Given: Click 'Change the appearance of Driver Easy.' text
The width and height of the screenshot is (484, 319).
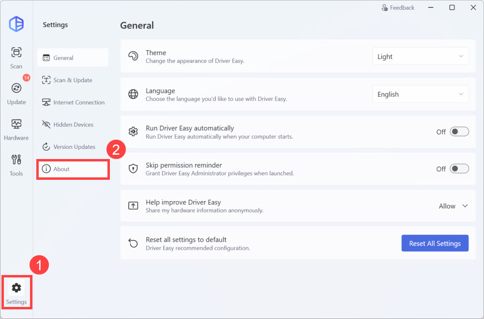Looking at the screenshot, I should coord(195,61).
